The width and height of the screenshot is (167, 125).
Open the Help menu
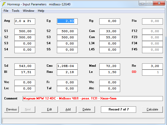[41, 11]
